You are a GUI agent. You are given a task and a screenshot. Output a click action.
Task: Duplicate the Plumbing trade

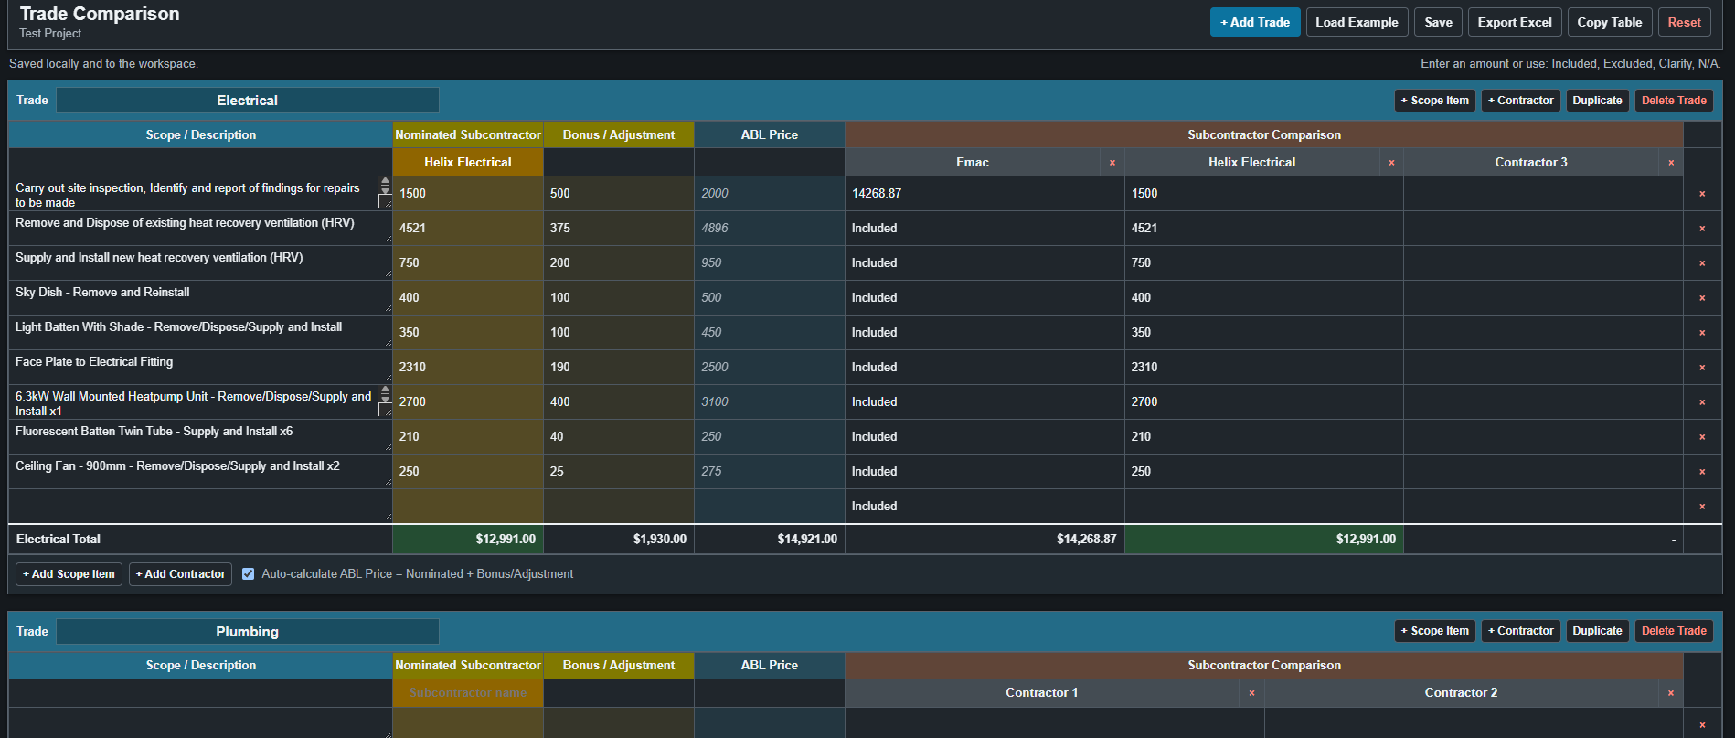1597,631
